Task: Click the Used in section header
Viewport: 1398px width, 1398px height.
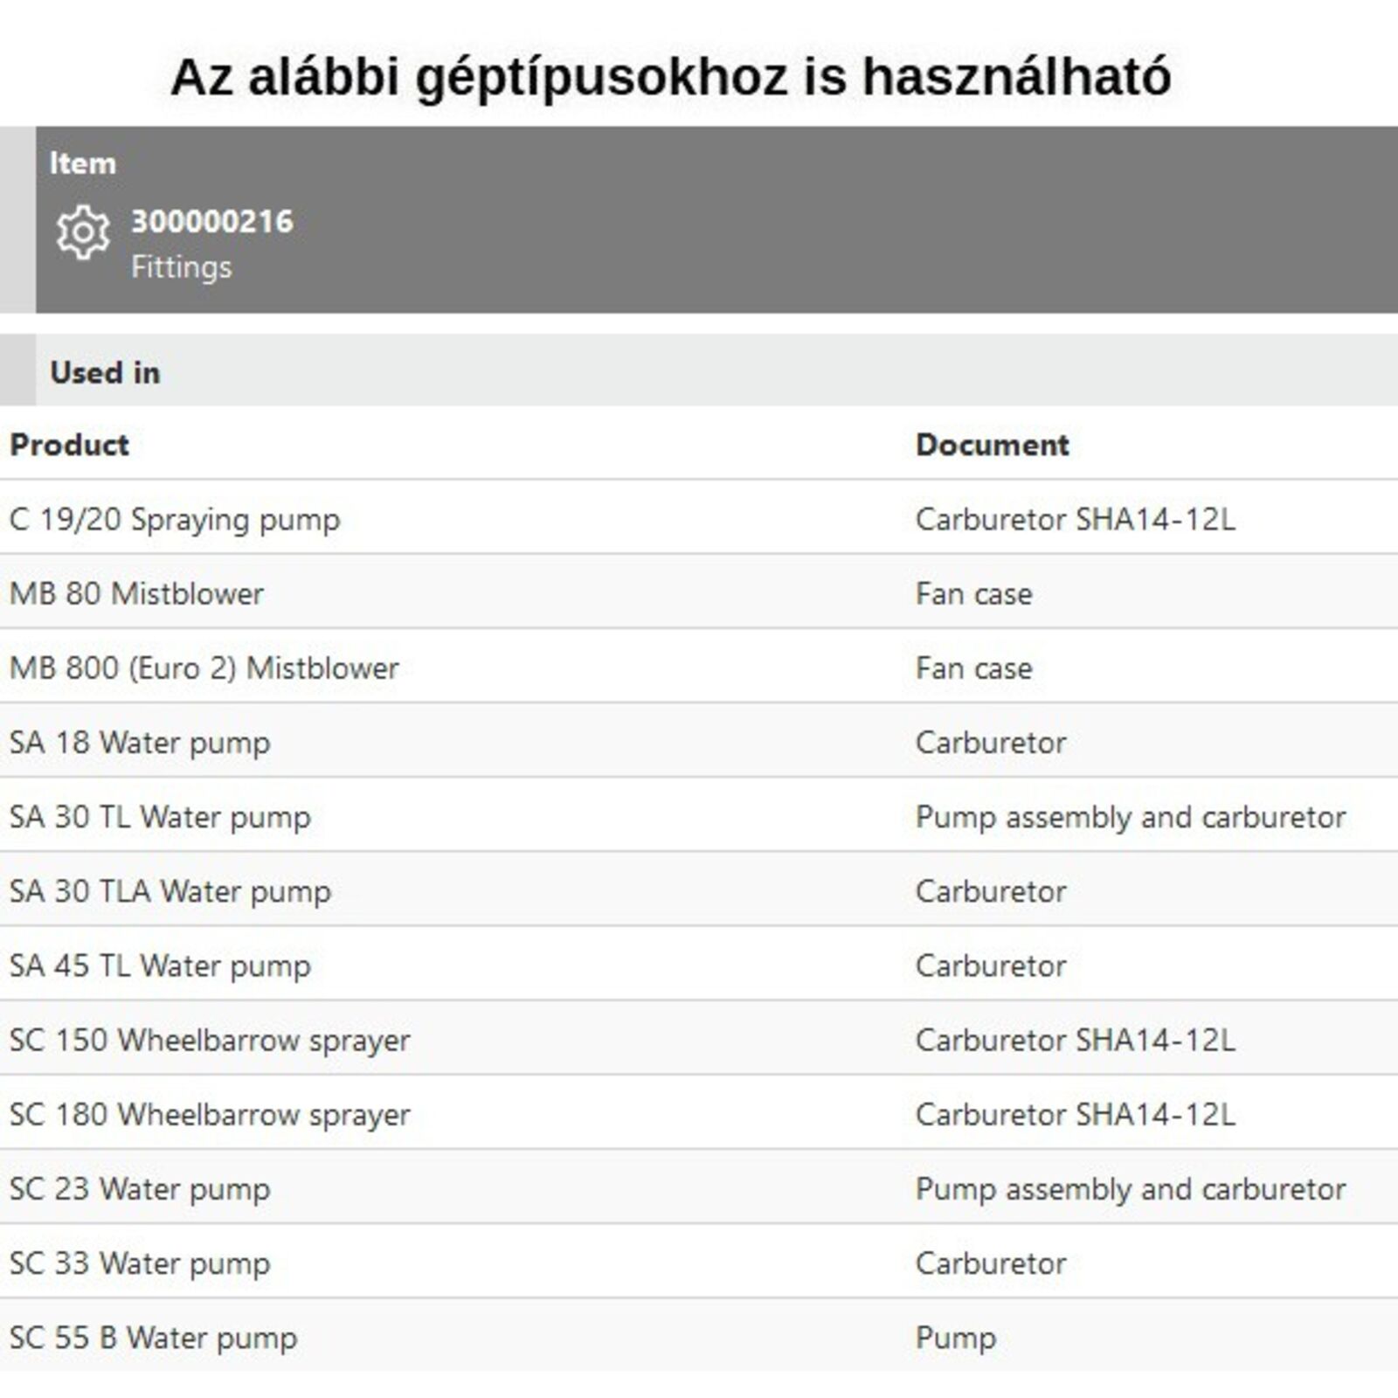Action: [106, 373]
